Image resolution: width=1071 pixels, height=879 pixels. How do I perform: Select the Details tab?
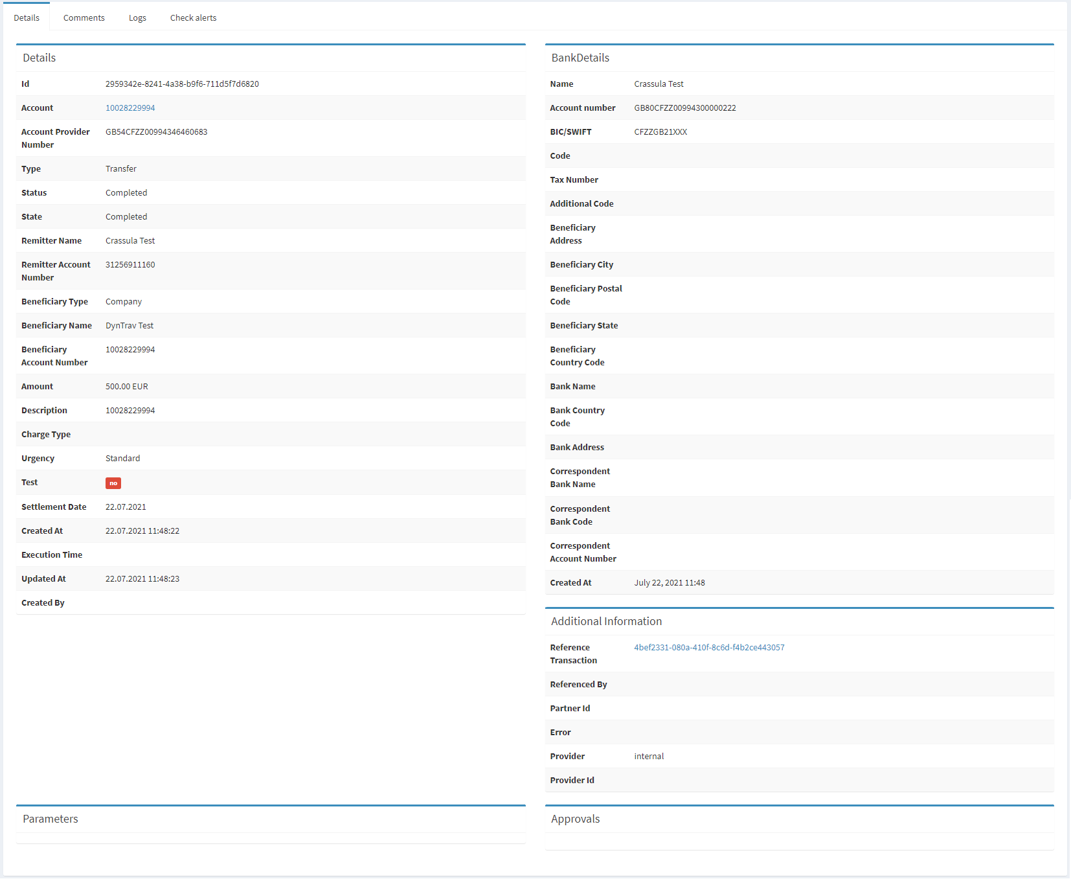click(27, 17)
